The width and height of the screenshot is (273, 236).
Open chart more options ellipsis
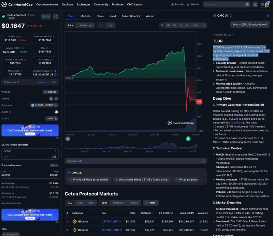click(x=203, y=26)
